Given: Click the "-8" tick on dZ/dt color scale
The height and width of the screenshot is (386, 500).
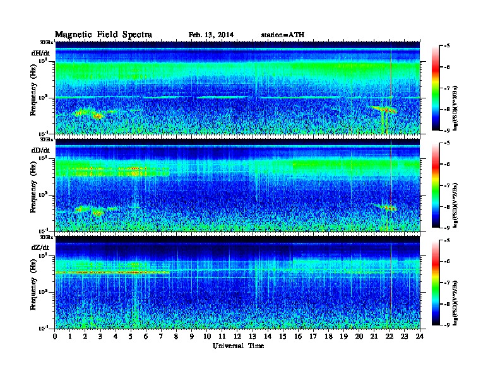Looking at the screenshot, I should [447, 304].
